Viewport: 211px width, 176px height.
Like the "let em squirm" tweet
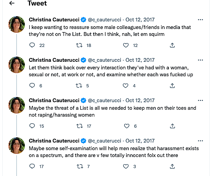pyautogui.click(x=126, y=45)
